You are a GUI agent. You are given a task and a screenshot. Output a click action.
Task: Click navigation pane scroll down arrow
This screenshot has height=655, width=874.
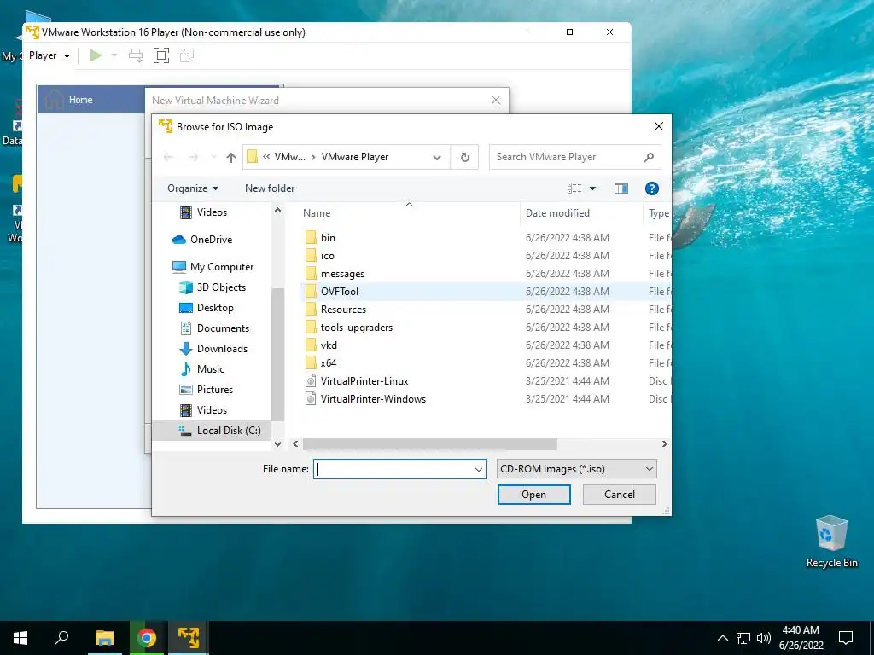click(277, 443)
